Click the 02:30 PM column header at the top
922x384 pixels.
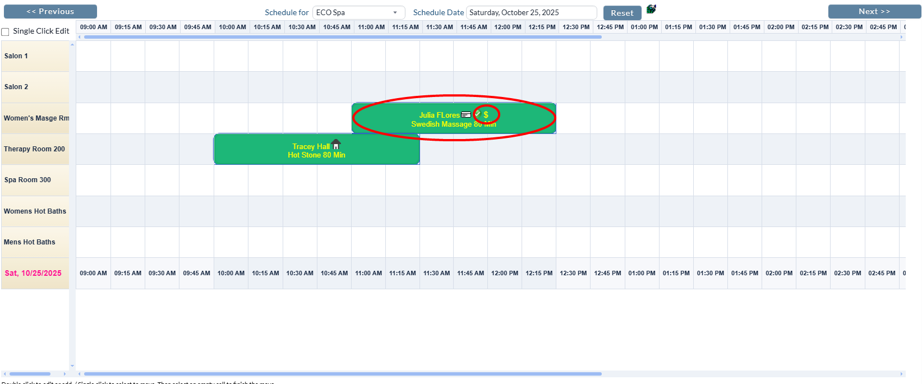click(849, 27)
